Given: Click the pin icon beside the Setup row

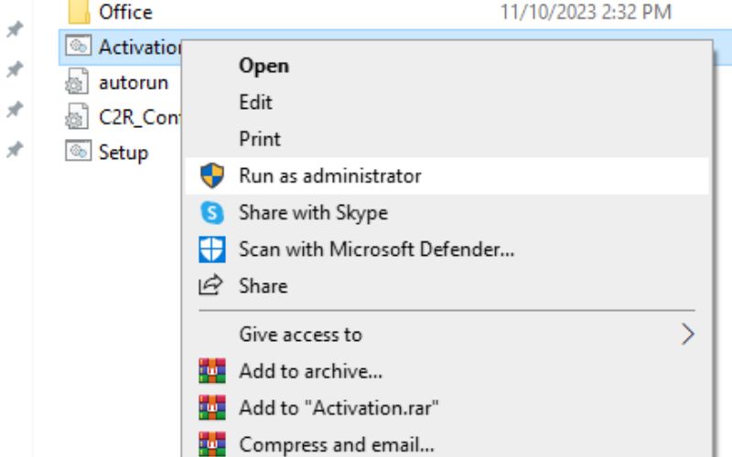Looking at the screenshot, I should (15, 150).
